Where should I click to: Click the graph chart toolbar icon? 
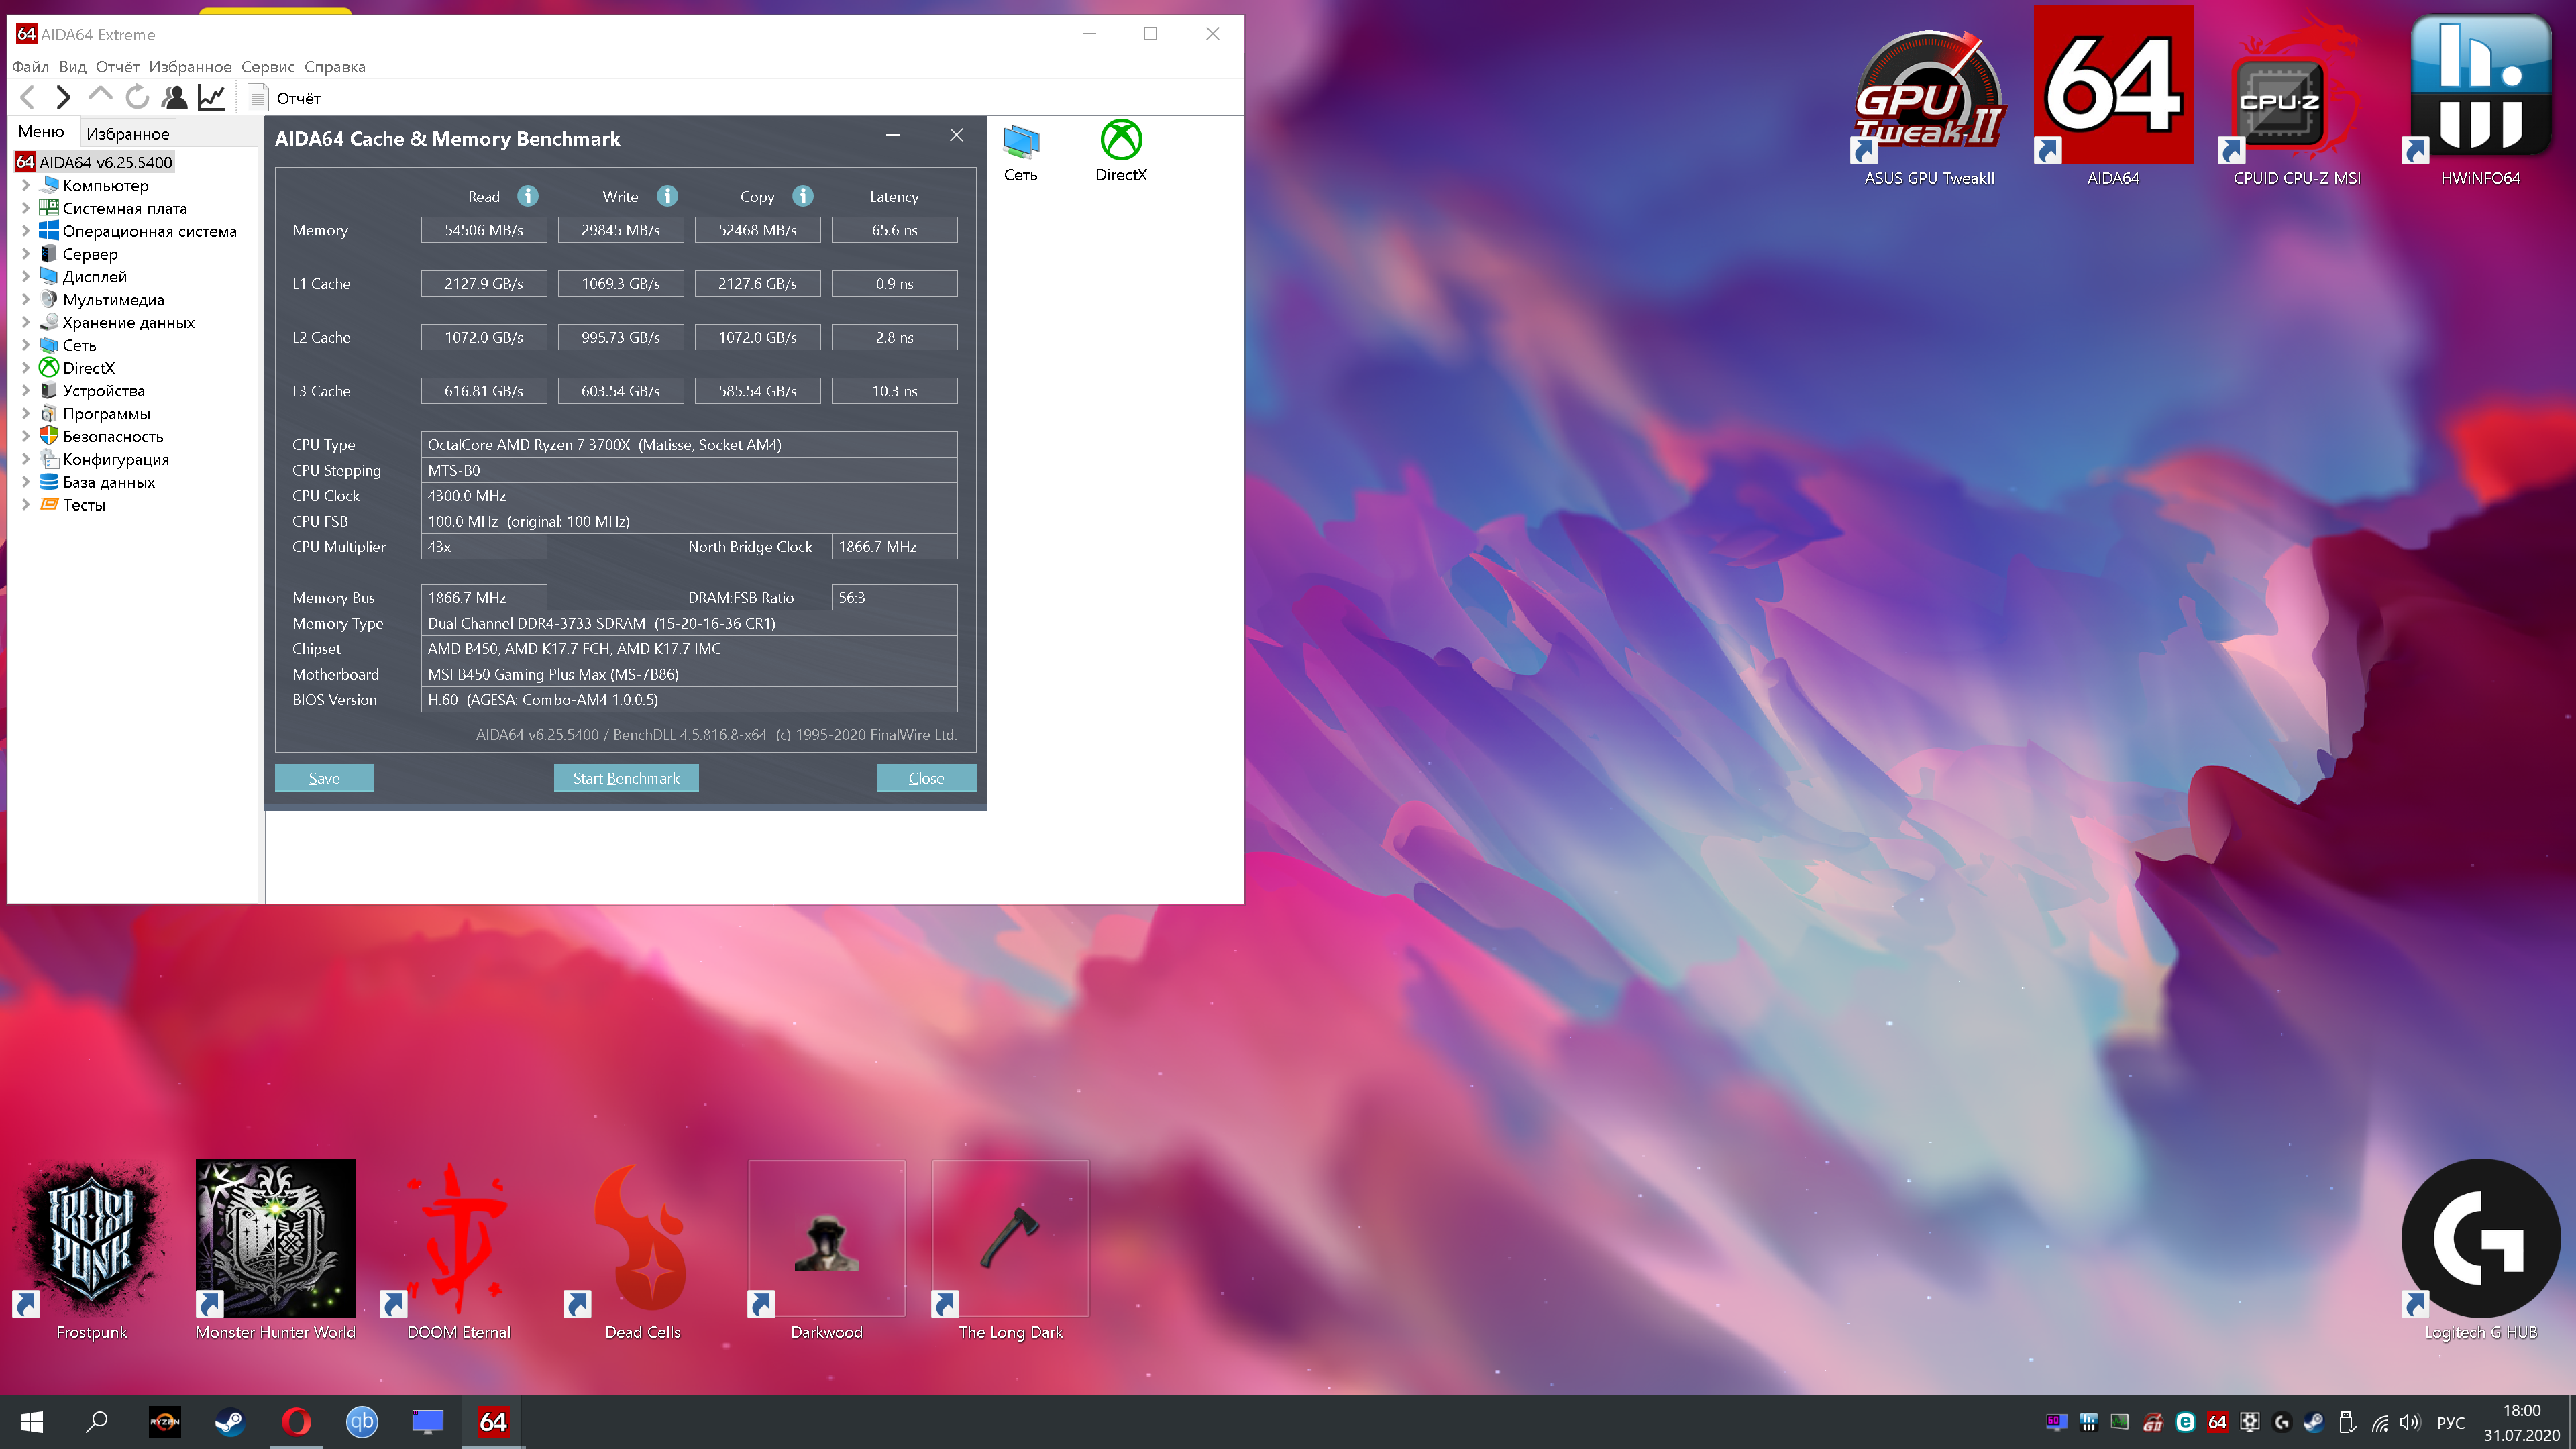pos(211,97)
